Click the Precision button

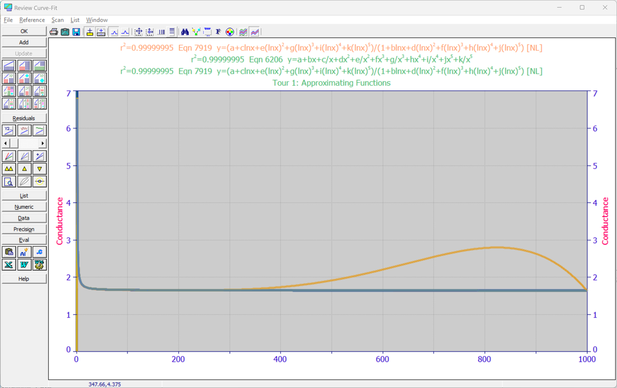tap(24, 229)
